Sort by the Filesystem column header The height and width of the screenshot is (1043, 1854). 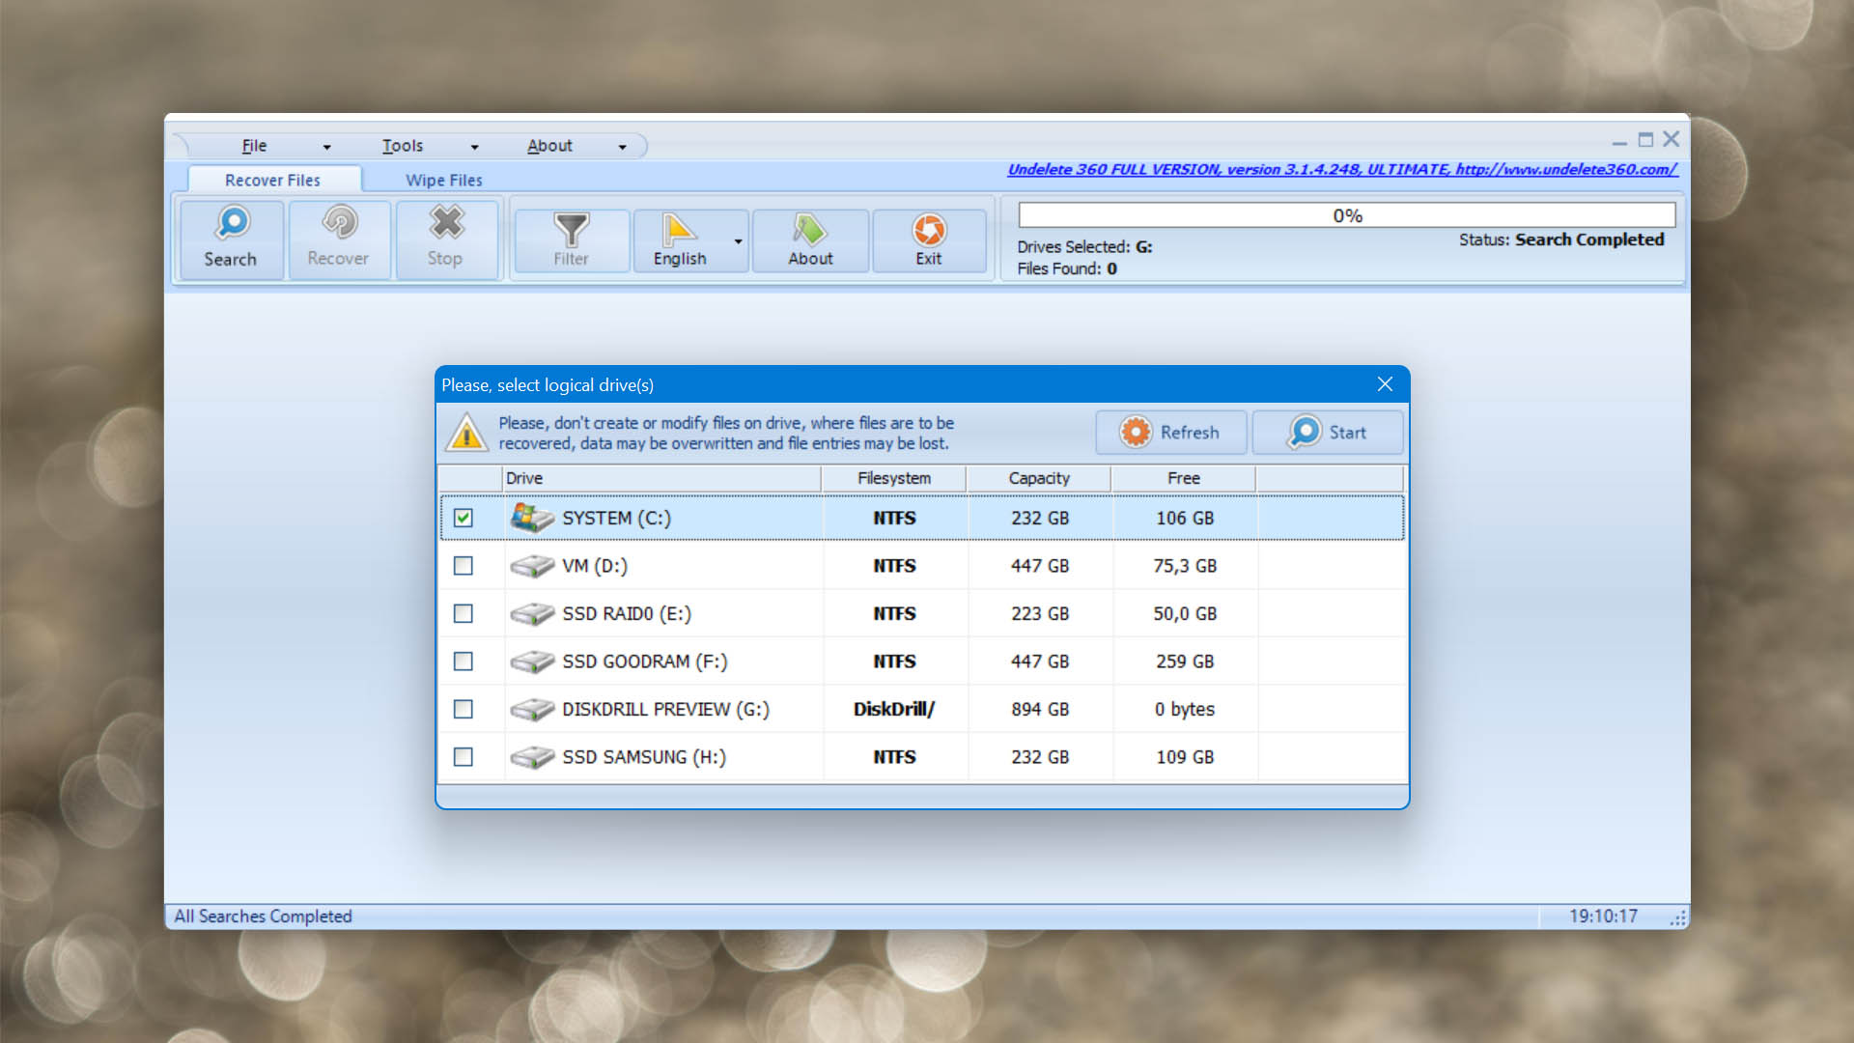(x=894, y=478)
